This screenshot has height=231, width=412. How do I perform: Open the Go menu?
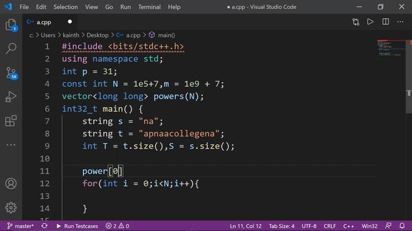109,7
